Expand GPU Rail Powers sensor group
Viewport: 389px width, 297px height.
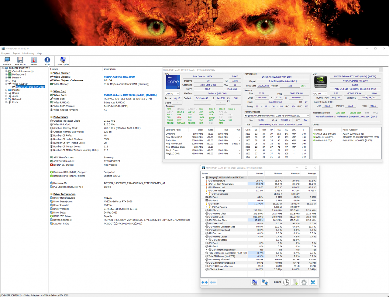click(206, 207)
